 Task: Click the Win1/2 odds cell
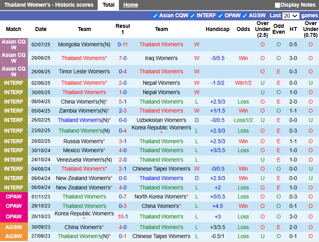(243, 83)
